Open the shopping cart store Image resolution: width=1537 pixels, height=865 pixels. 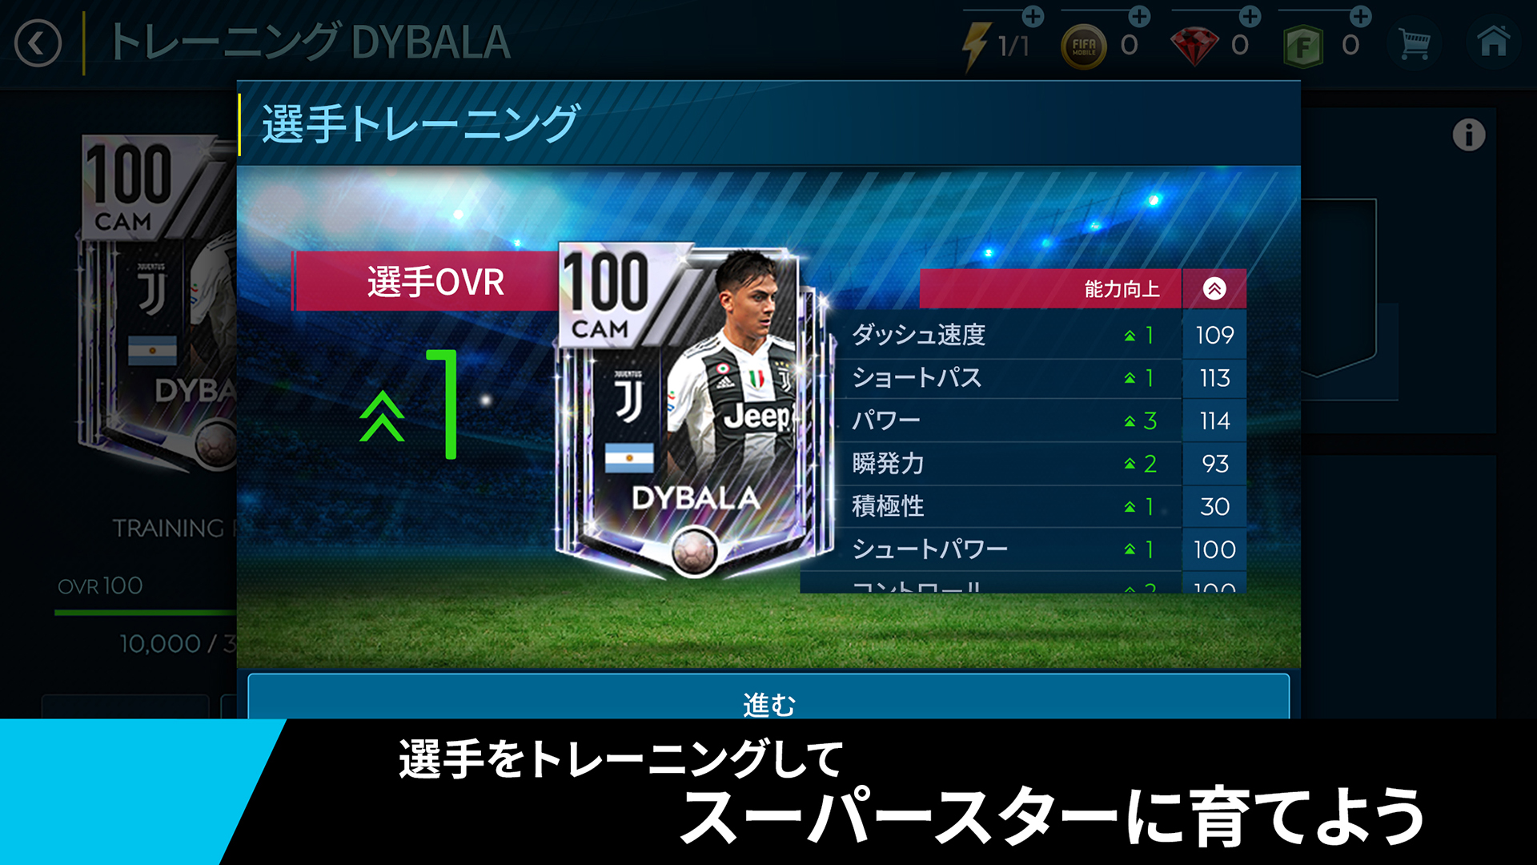point(1415,44)
